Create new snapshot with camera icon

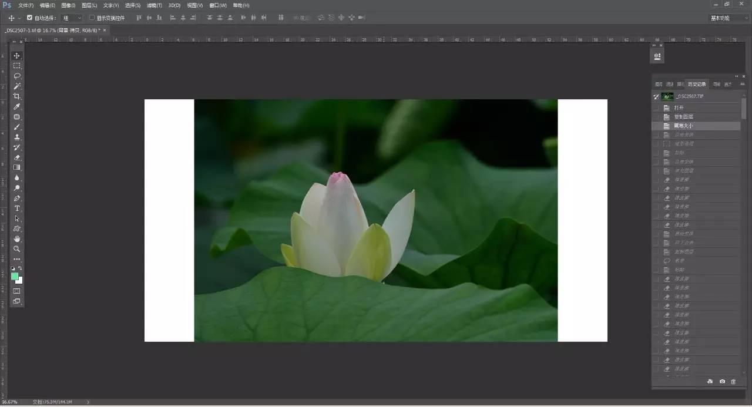722,382
